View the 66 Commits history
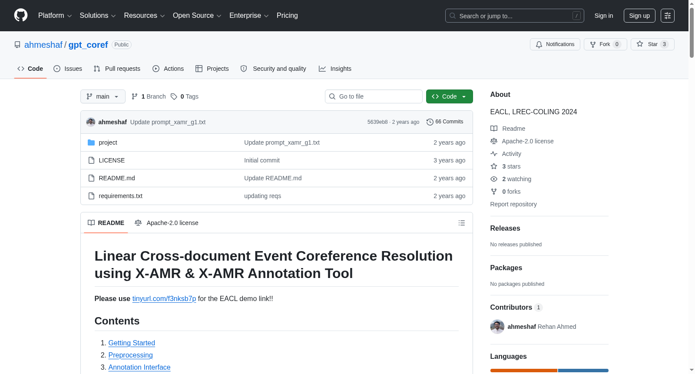Image resolution: width=695 pixels, height=374 pixels. coord(445,122)
